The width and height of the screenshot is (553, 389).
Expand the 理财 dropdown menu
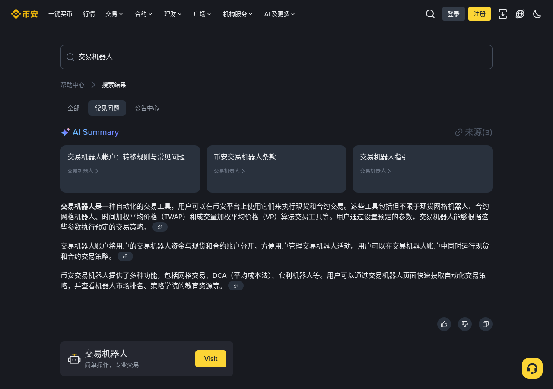click(173, 14)
